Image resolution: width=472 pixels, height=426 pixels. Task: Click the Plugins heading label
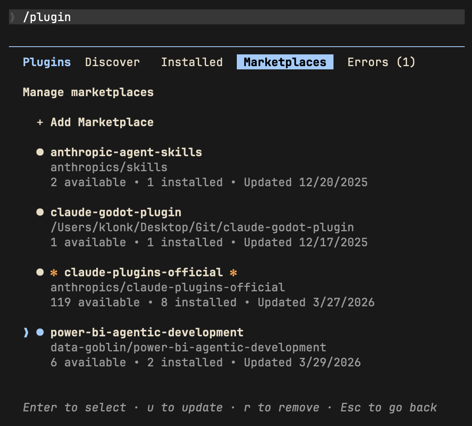pos(47,62)
